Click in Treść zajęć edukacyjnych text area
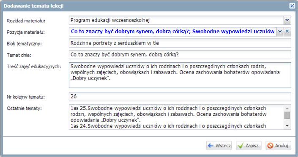 click(180, 75)
